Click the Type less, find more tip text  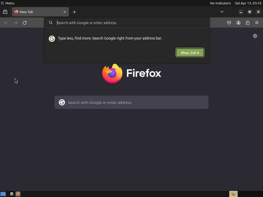tap(110, 38)
